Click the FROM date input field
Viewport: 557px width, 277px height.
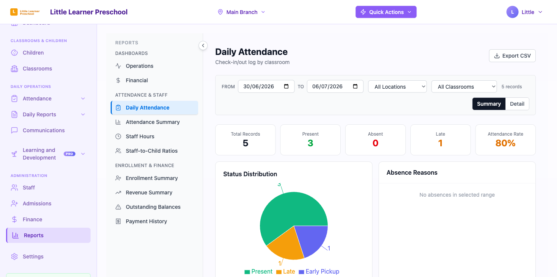click(x=266, y=86)
